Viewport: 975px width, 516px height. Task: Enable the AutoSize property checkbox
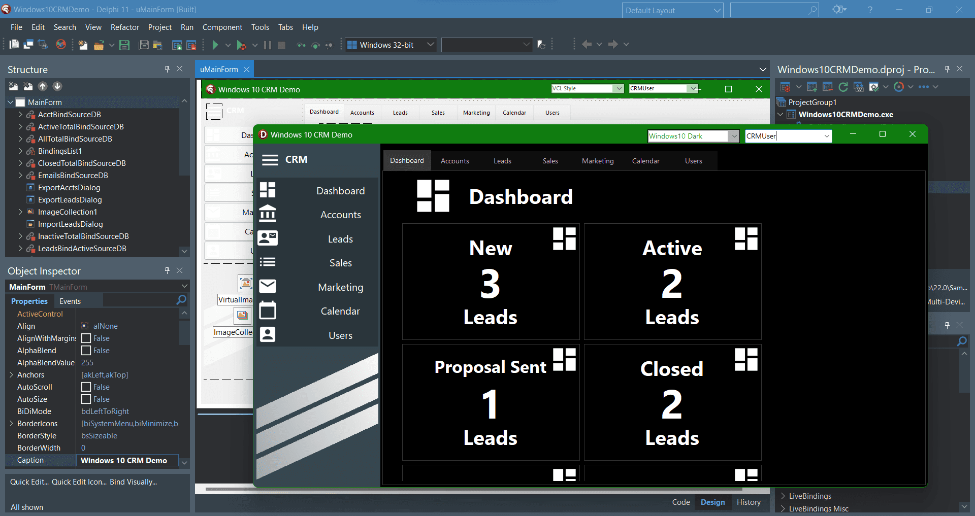coord(85,399)
